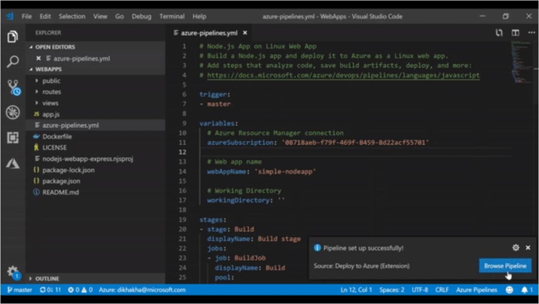Screen dimensions: 539x304
Task: Open the Search view icon
Action: pyautogui.click(x=13, y=61)
